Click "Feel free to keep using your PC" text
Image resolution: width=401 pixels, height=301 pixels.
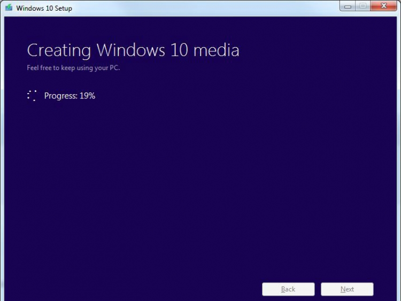click(73, 68)
